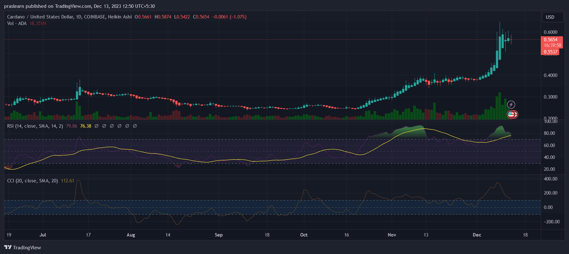The image size is (569, 254).
Task: Click the 0.5537 price label on axis
Action: 550,52
